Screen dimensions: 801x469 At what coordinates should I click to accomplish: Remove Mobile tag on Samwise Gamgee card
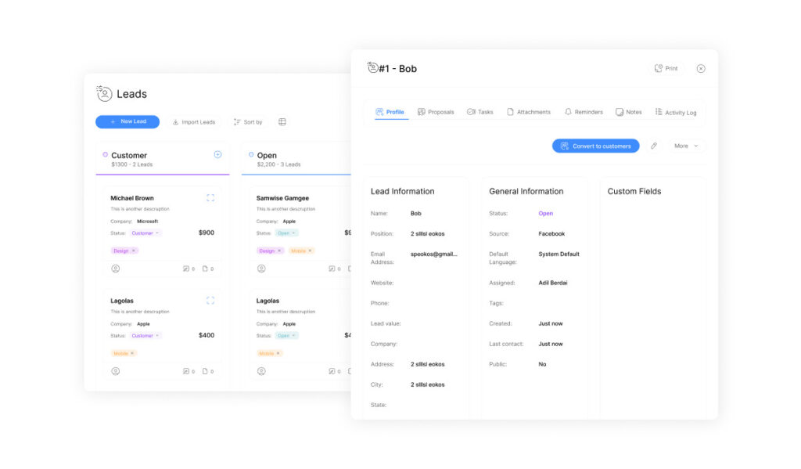click(x=310, y=251)
